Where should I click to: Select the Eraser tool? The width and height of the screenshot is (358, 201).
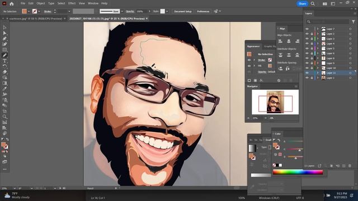[4, 72]
